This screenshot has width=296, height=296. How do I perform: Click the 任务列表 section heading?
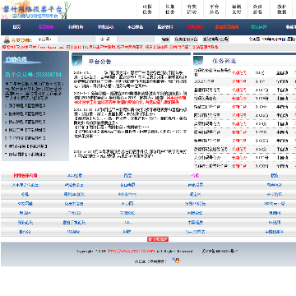tap(224, 61)
